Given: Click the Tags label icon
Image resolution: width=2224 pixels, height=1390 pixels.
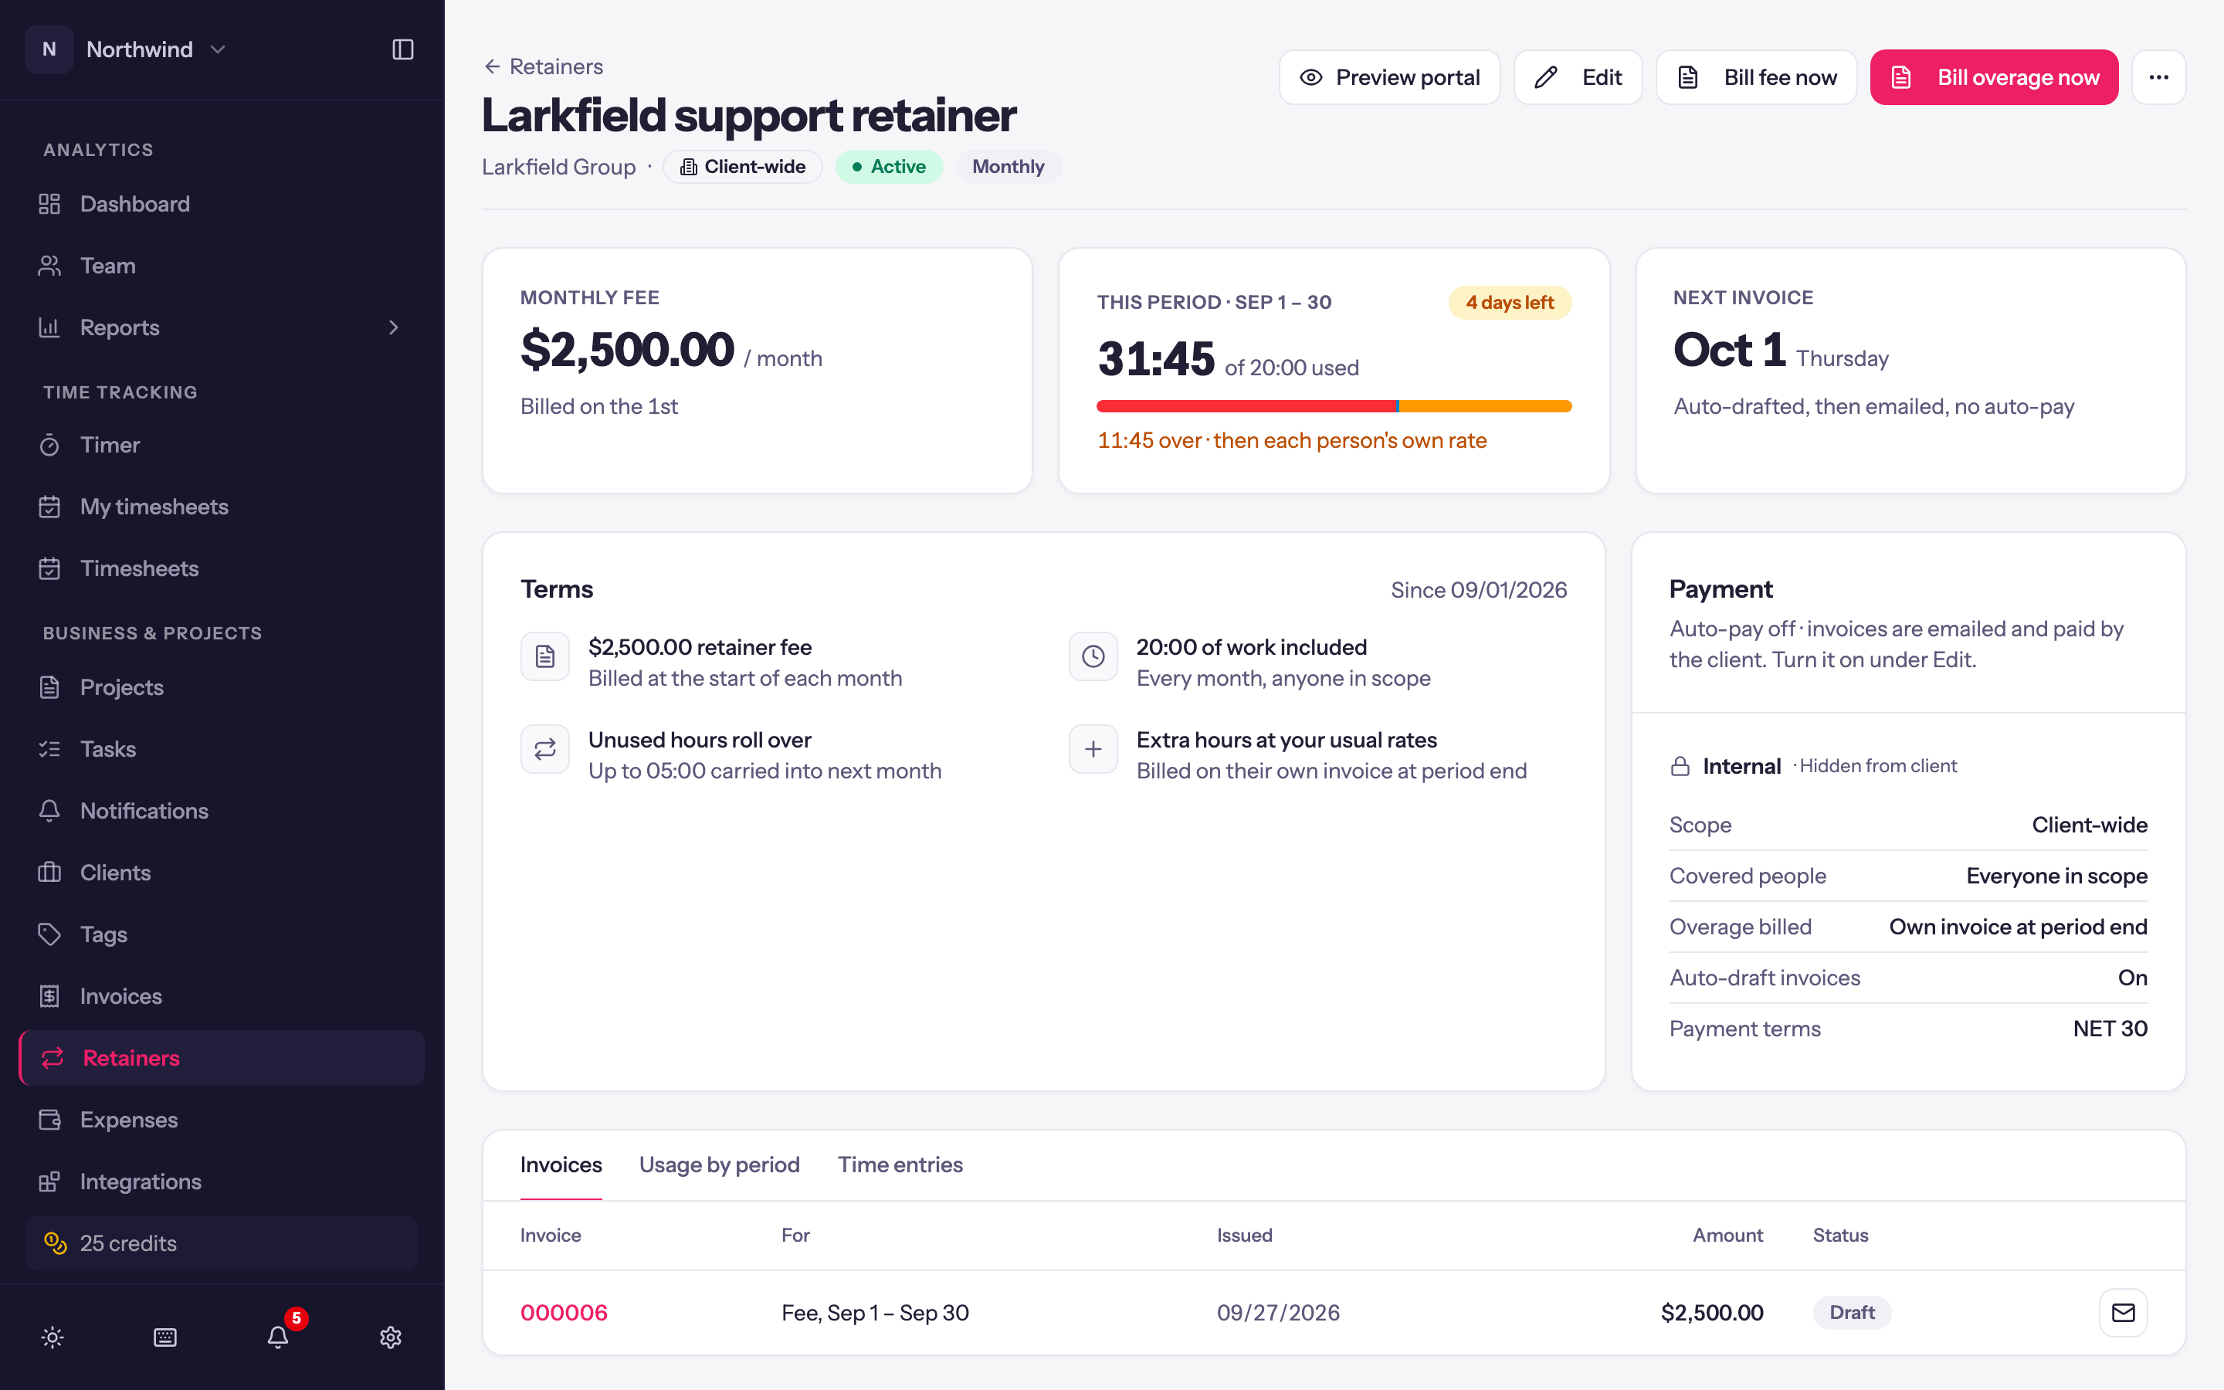Looking at the screenshot, I should point(49,934).
